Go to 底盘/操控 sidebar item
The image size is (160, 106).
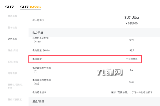[x=13, y=50]
